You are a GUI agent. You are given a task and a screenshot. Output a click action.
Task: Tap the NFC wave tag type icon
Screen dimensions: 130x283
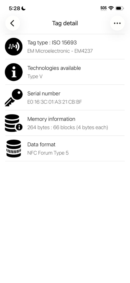pos(14,46)
